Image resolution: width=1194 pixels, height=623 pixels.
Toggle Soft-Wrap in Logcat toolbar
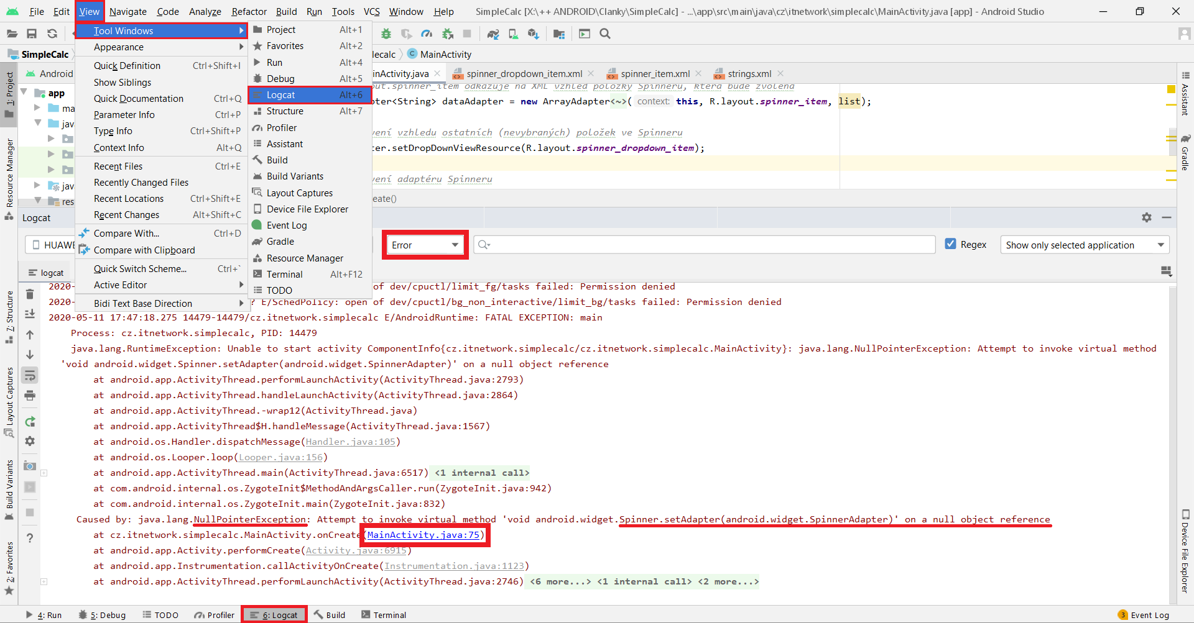(x=30, y=375)
